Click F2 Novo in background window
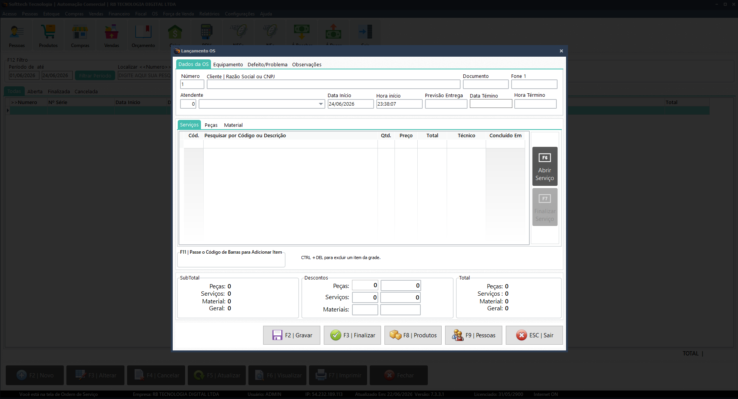 pyautogui.click(x=35, y=375)
